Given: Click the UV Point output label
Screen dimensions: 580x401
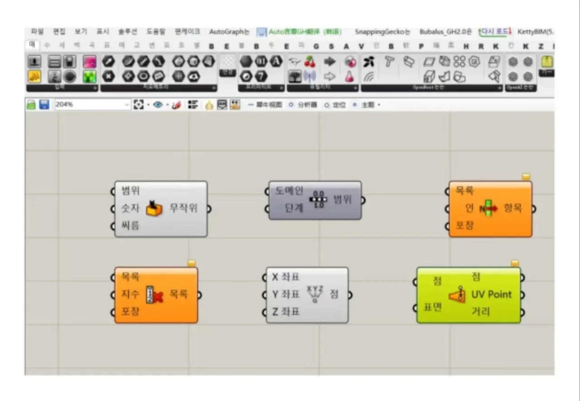Looking at the screenshot, I should (x=491, y=295).
